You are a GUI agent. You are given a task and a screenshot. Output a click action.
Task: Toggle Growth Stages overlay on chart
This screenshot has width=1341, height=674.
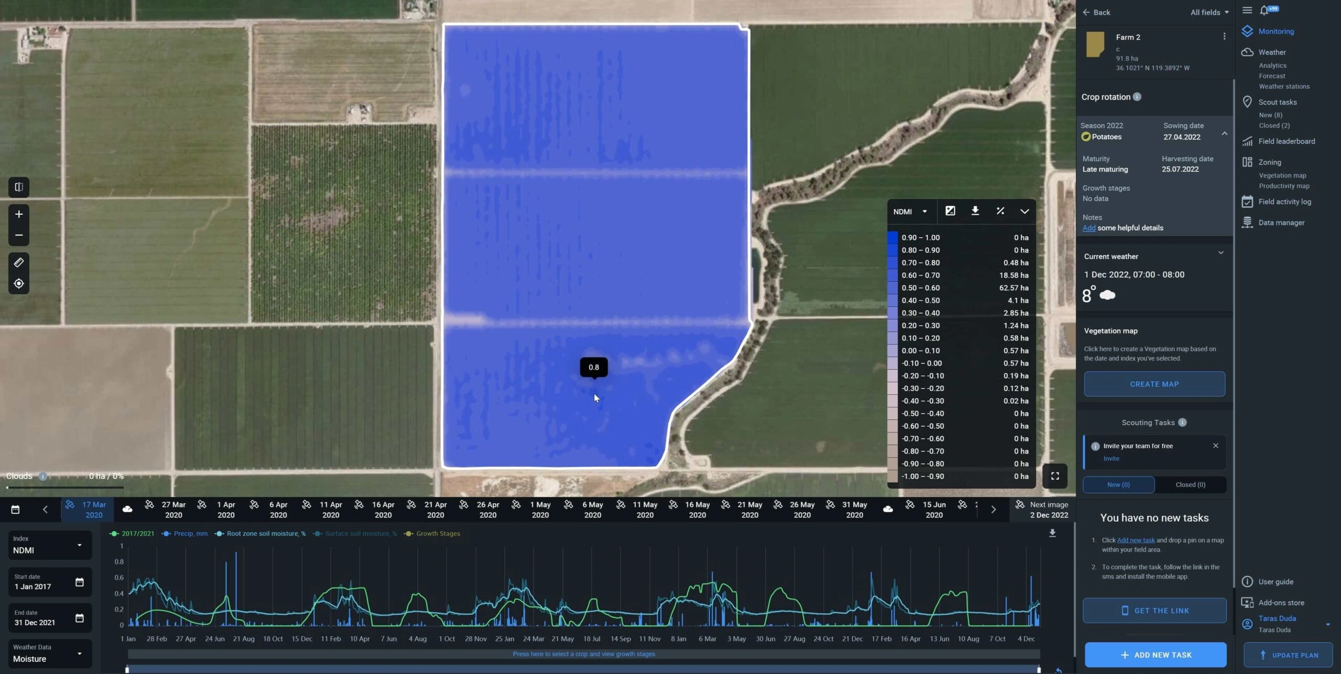click(x=438, y=533)
